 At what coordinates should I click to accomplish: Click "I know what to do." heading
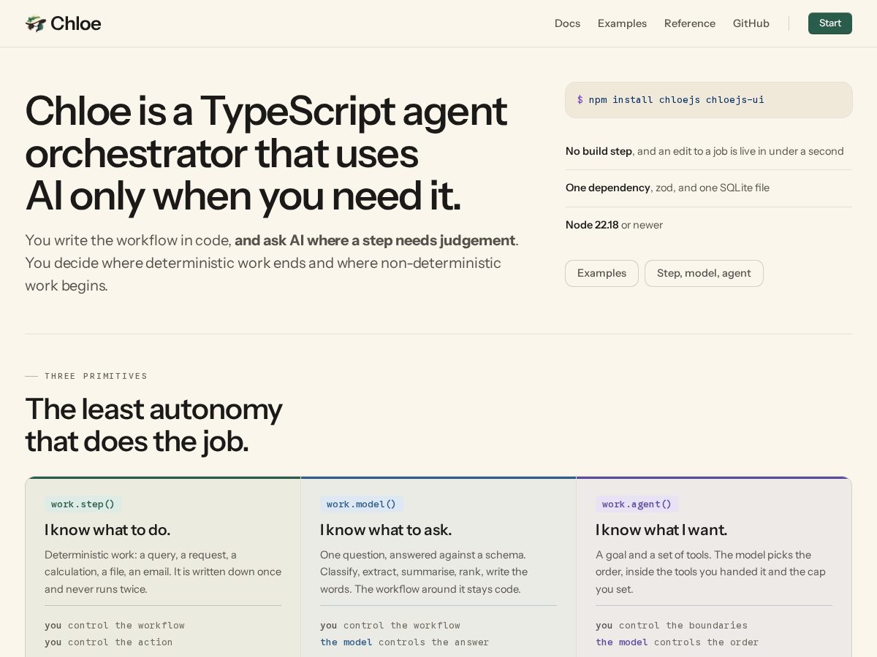(x=107, y=530)
